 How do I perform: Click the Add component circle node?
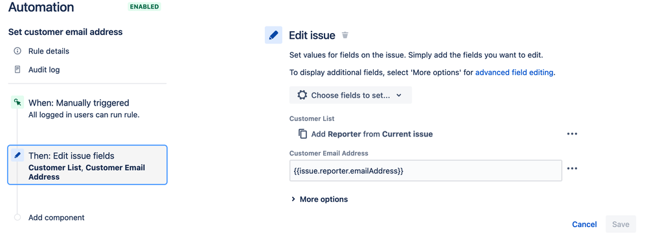click(17, 217)
